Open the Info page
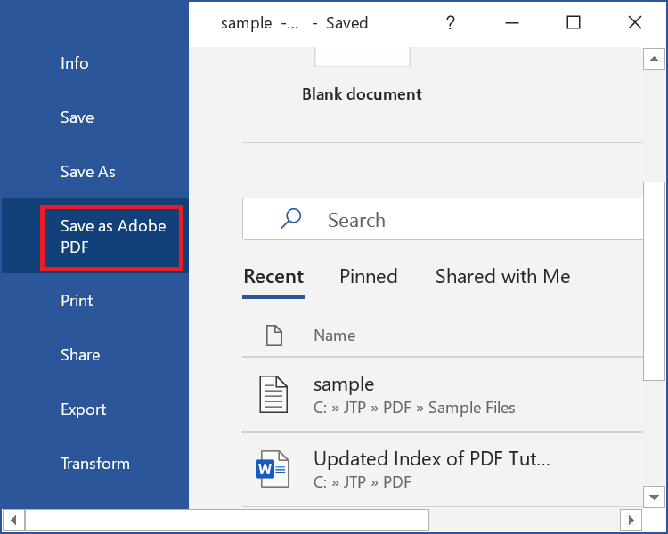 tap(75, 63)
